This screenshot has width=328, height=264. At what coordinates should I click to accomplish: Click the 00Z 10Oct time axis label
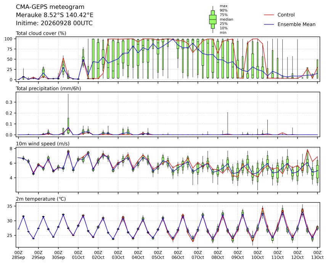[x=258, y=255]
